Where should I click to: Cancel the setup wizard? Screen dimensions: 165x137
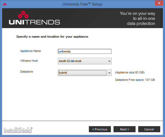[x=149, y=129]
